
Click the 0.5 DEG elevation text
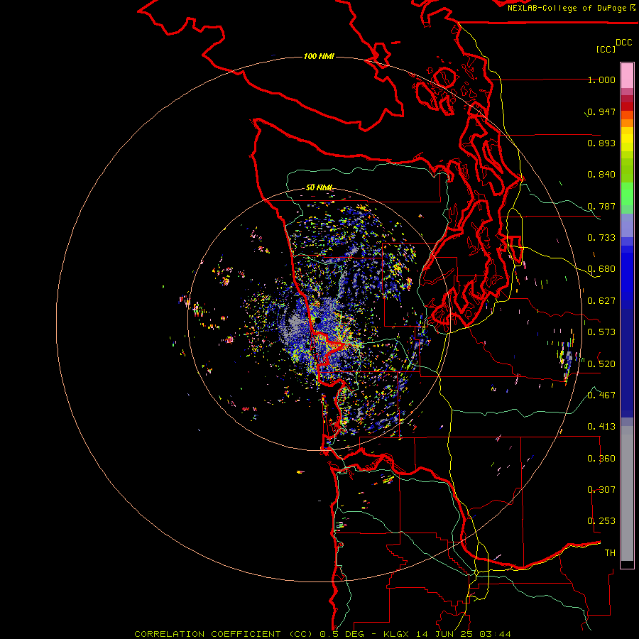coord(342,634)
